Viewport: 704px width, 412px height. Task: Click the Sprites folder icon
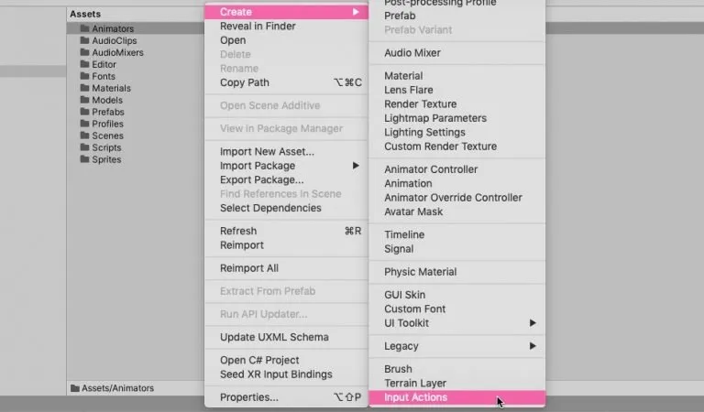84,159
